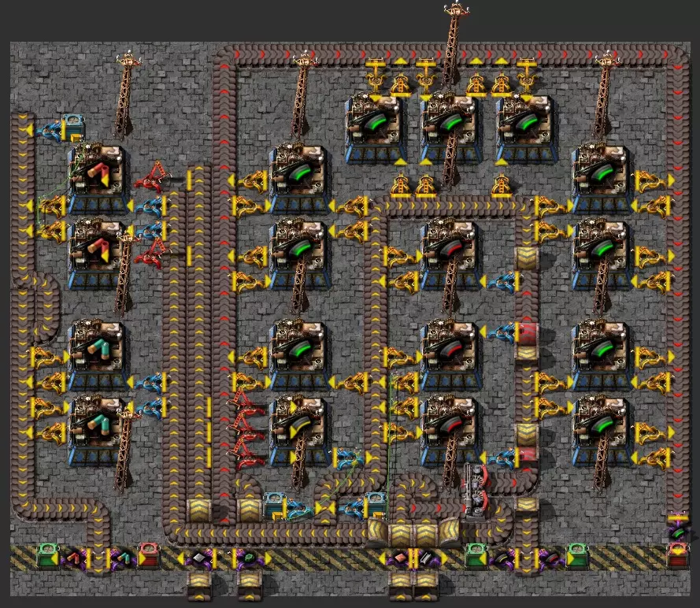The height and width of the screenshot is (608, 700).
Task: Open the left blue requester chest near the bottom center
Action: tap(273, 506)
